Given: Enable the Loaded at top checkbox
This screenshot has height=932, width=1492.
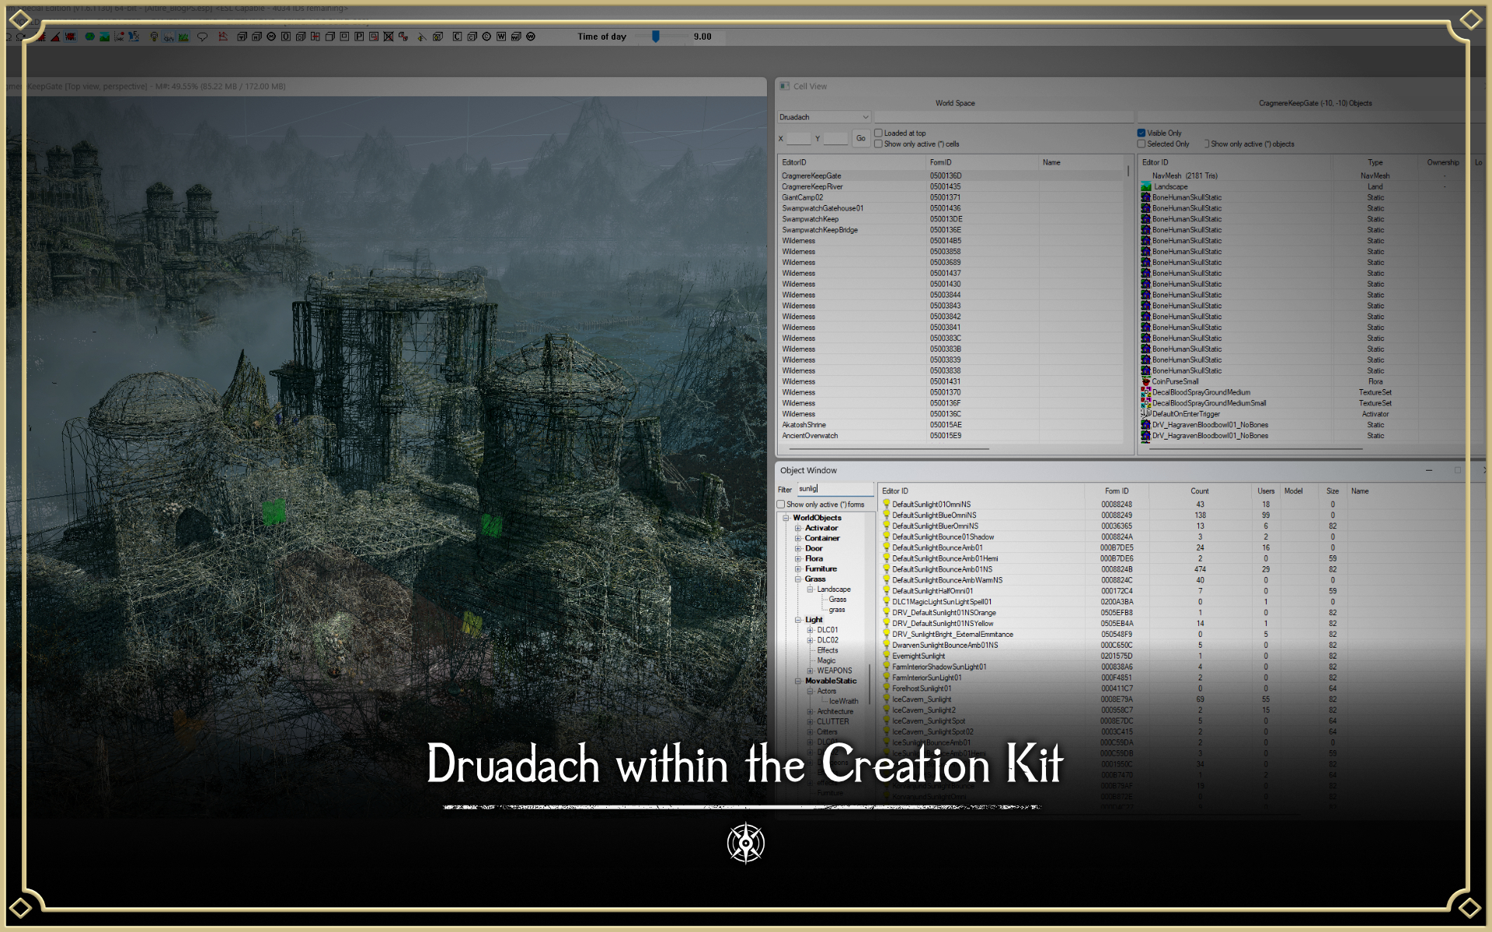Looking at the screenshot, I should (878, 133).
